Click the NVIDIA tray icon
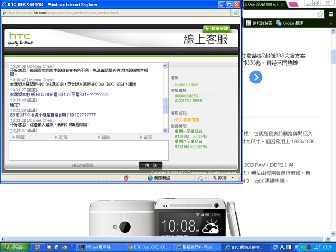 (303, 247)
